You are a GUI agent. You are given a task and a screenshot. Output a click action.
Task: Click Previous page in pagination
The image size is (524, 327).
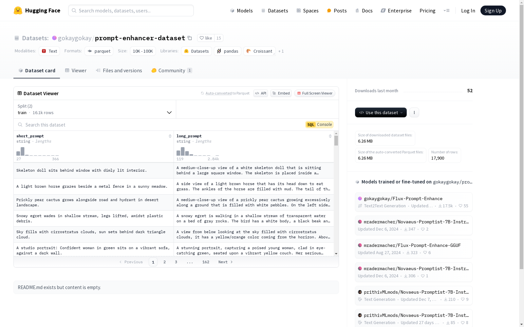click(131, 262)
